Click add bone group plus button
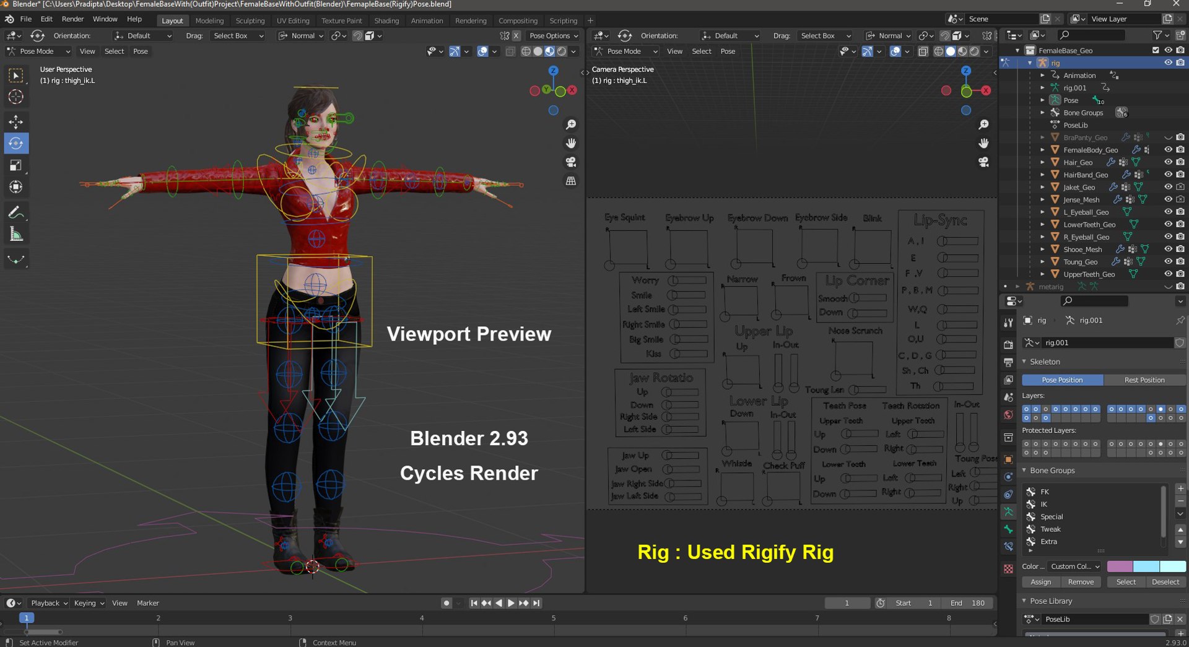The height and width of the screenshot is (647, 1189). (1180, 489)
